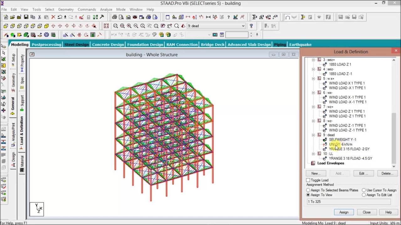
Task: Click the New... button
Action: (x=316, y=173)
